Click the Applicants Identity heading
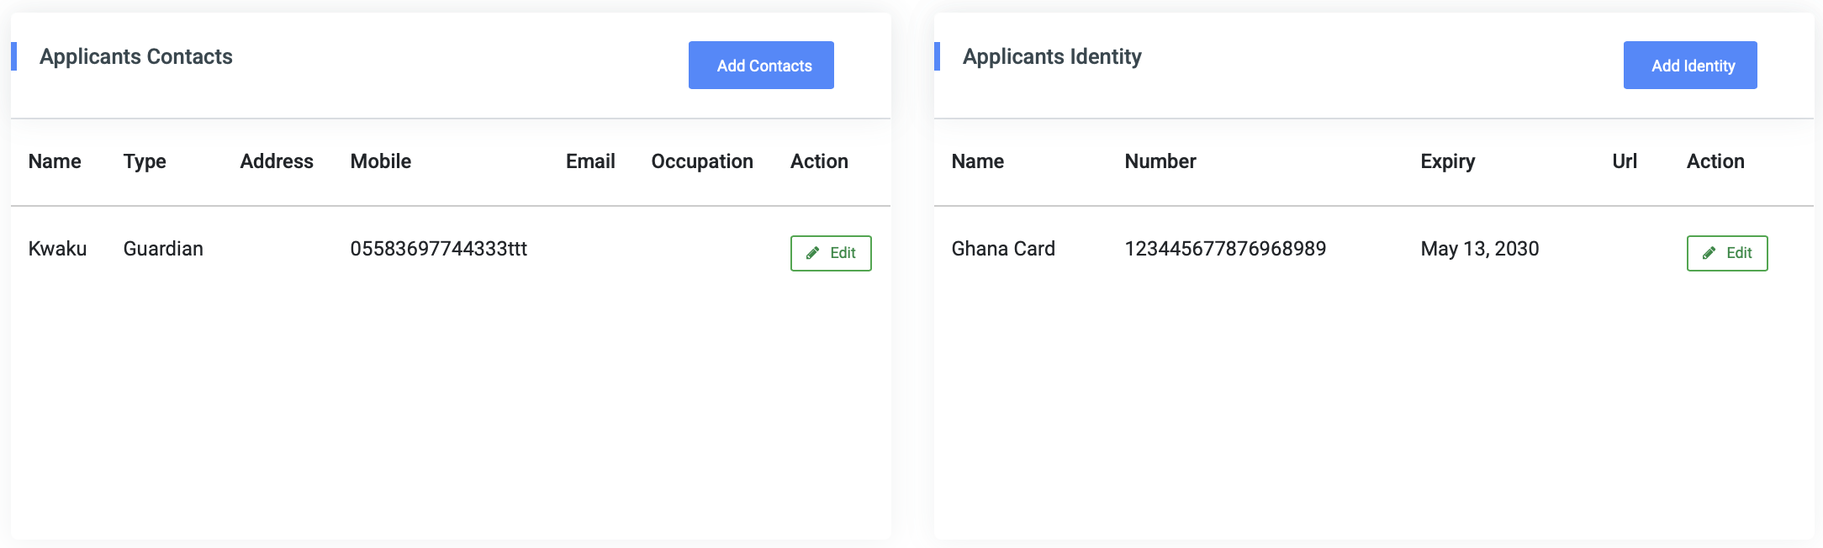Viewport: 1823px width, 548px height. tap(1052, 56)
